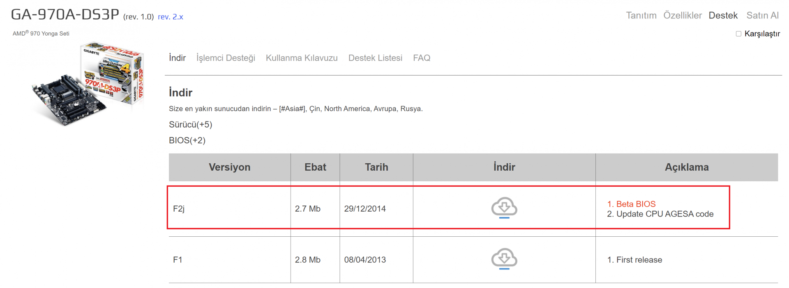Go to the Özellikler page
The height and width of the screenshot is (288, 789).
[x=683, y=15]
